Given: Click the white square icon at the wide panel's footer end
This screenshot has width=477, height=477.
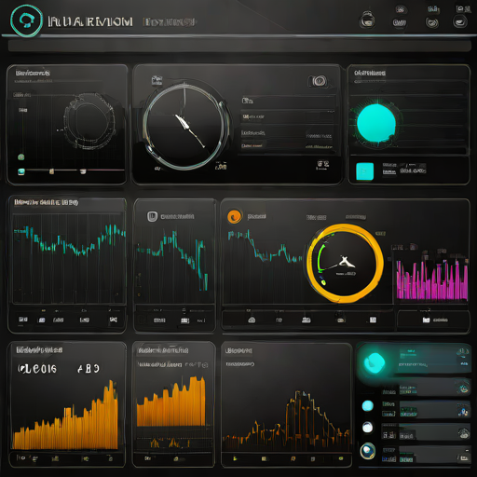Looking at the screenshot, I should tap(373, 320).
